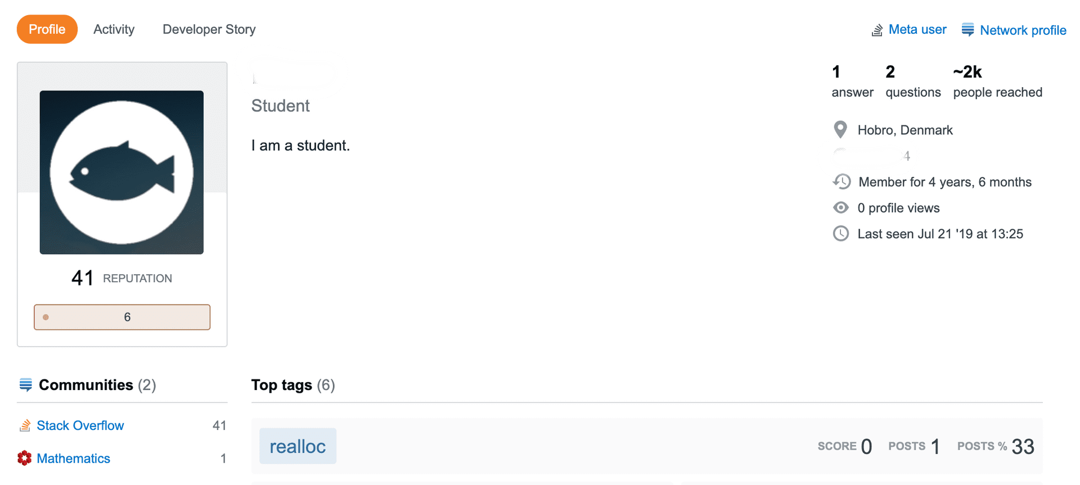Screen dimensions: 1080x485
Task: Open the Profile tab
Action: 47,29
